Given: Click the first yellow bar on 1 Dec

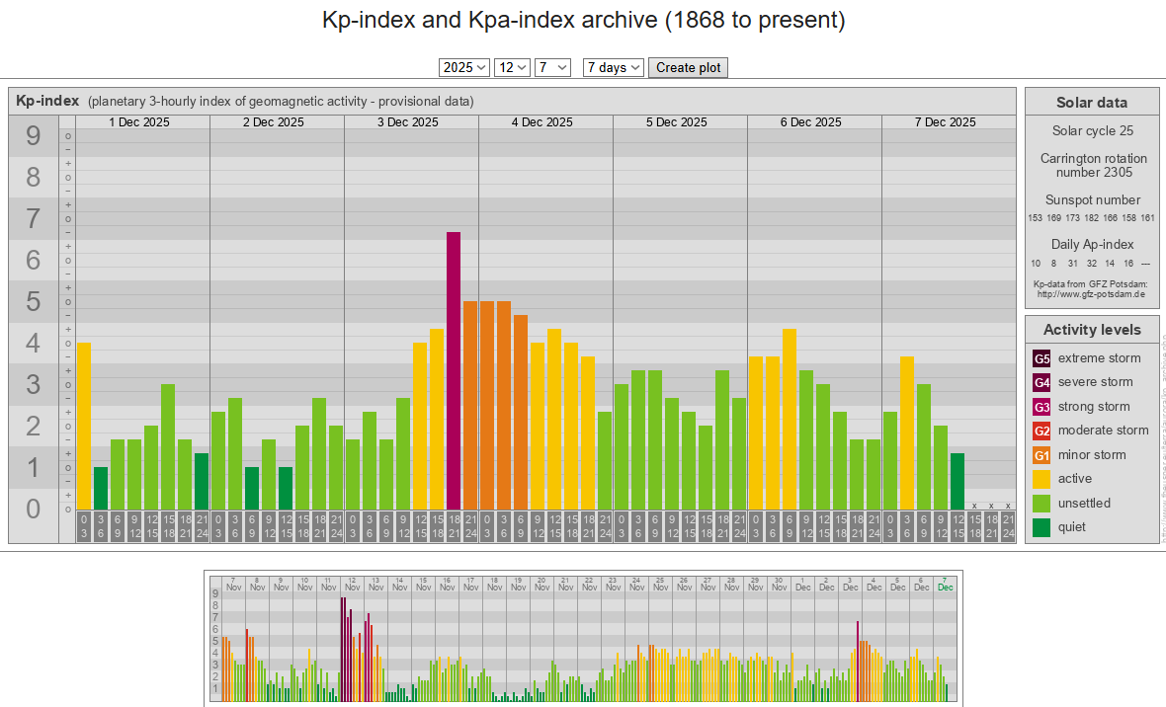Looking at the screenshot, I should (x=84, y=425).
